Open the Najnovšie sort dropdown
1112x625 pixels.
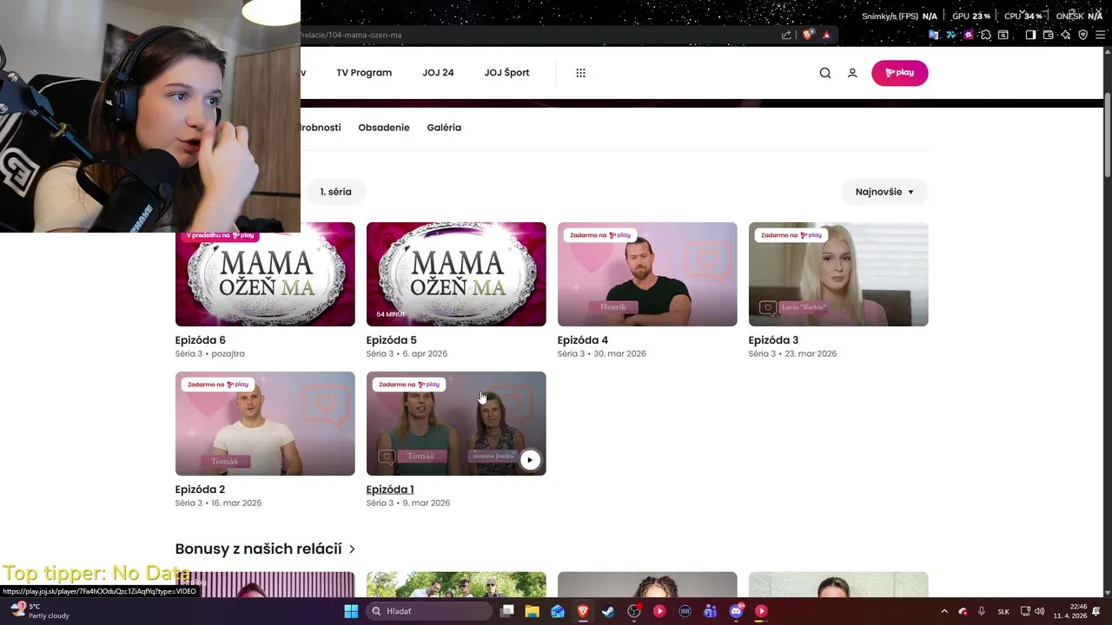[884, 192]
